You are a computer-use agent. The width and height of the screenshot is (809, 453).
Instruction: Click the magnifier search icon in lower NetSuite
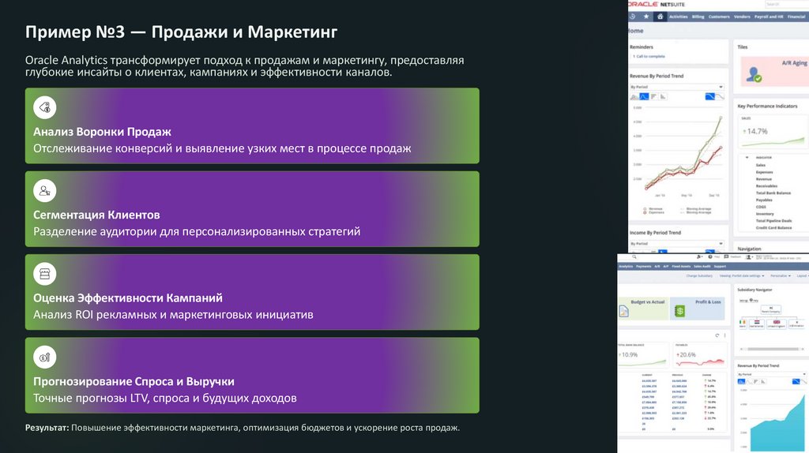click(634, 256)
